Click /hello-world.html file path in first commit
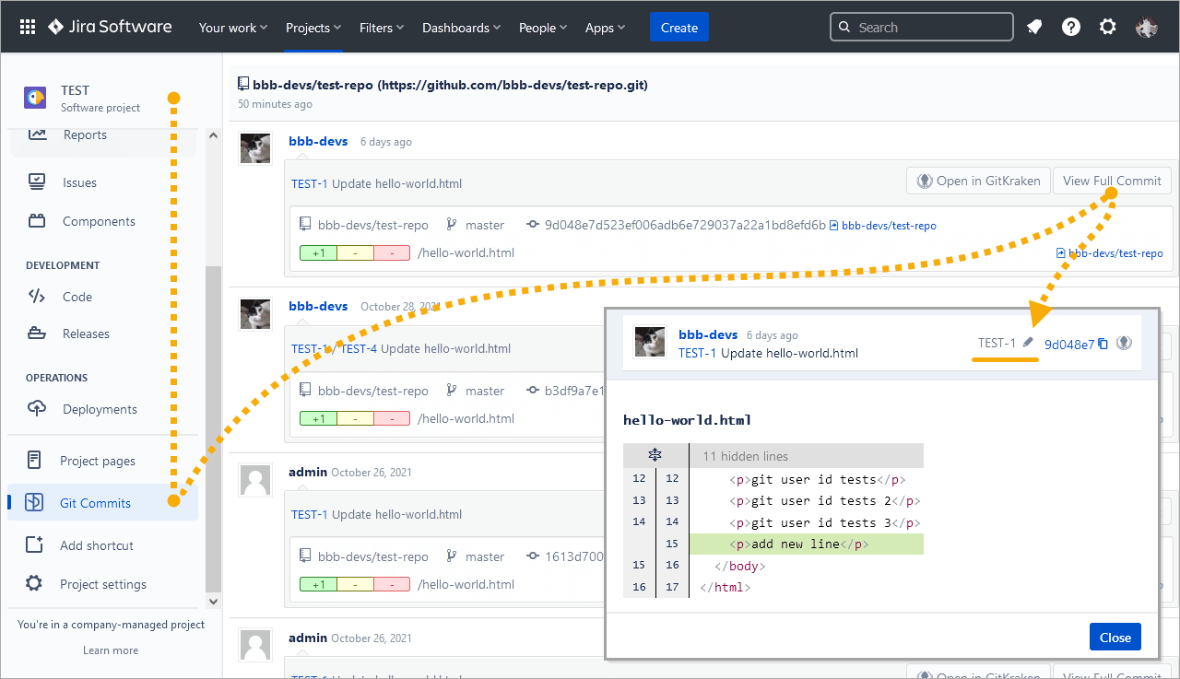The image size is (1180, 679). 466,252
